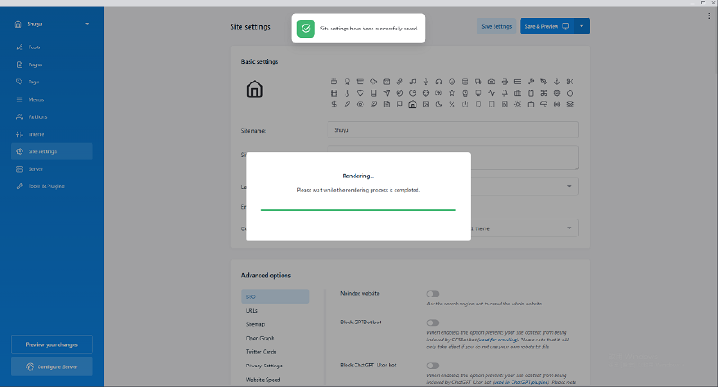Enable the Noindex website toggle
Viewport: 718px width, 387px height.
click(433, 293)
